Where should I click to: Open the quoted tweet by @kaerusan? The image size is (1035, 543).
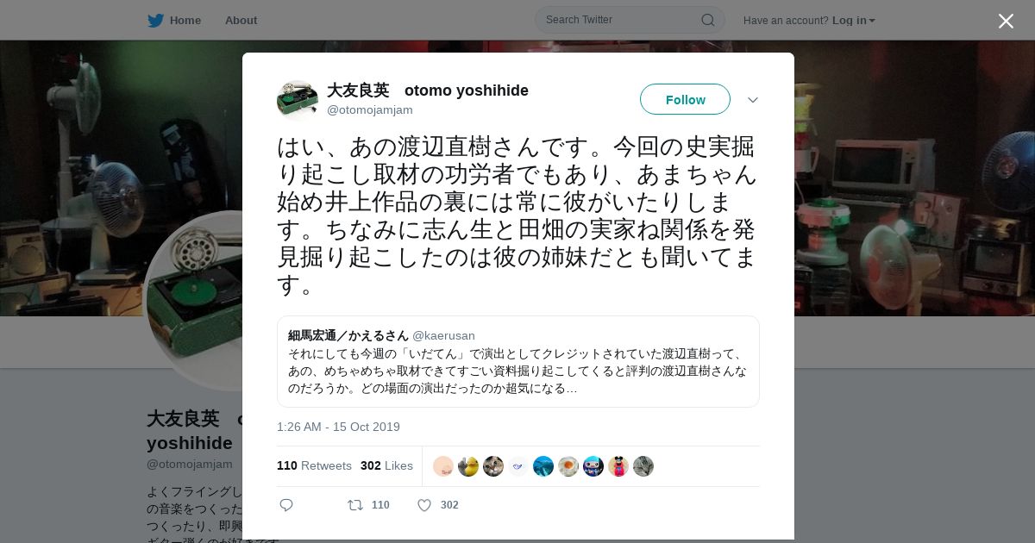518,361
